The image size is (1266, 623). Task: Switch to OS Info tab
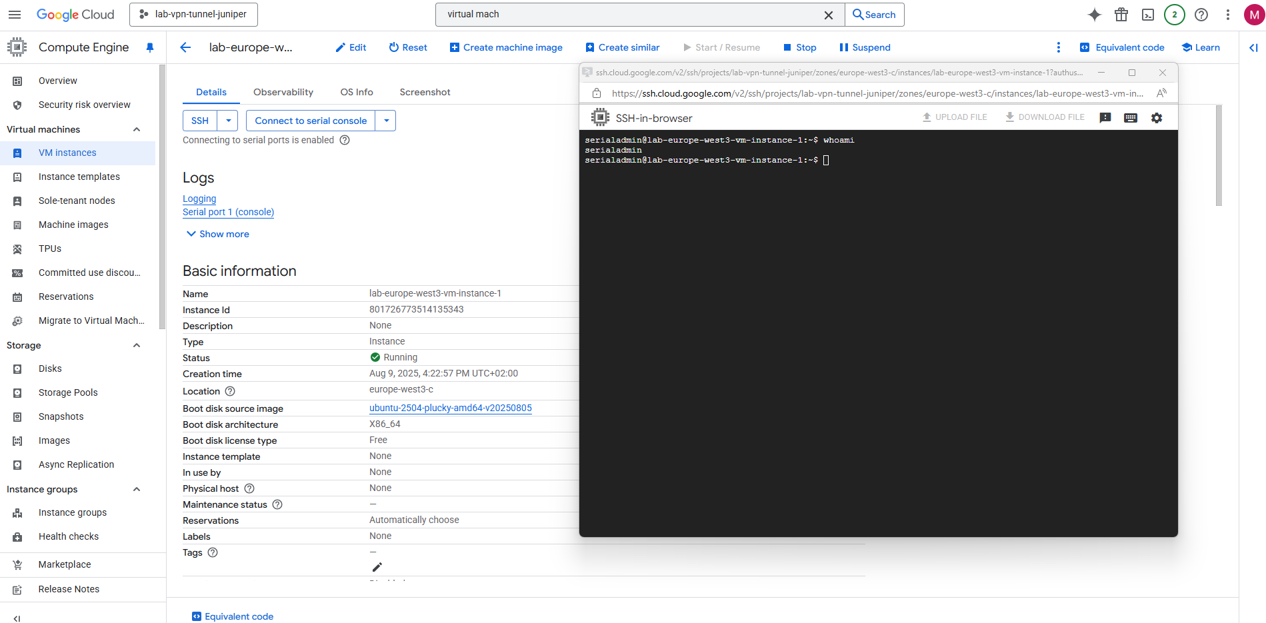(357, 92)
